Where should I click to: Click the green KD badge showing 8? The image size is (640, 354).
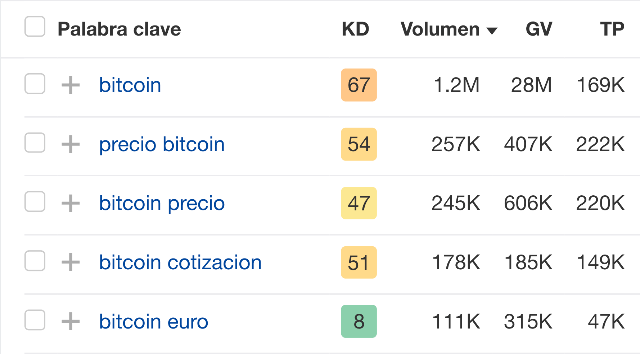tap(359, 321)
